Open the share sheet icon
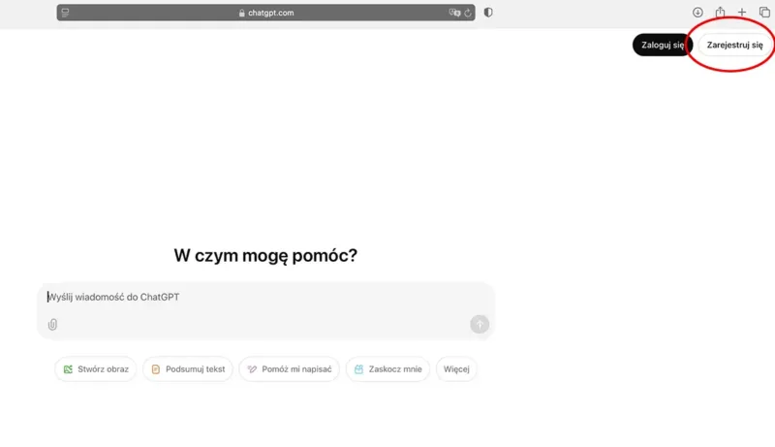Image resolution: width=775 pixels, height=447 pixels. [x=720, y=12]
